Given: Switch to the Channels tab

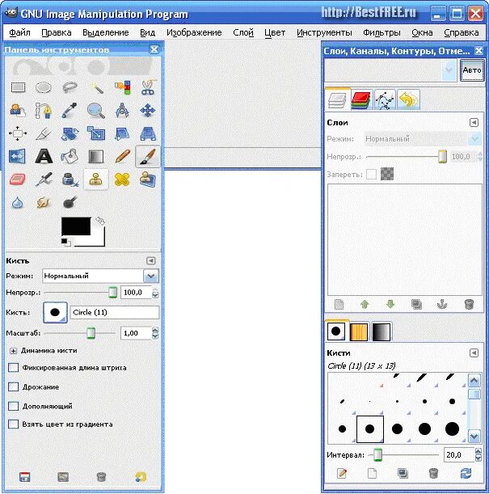Looking at the screenshot, I should 362,100.
